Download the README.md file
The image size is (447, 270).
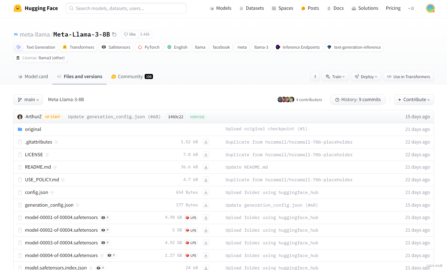pyautogui.click(x=206, y=167)
